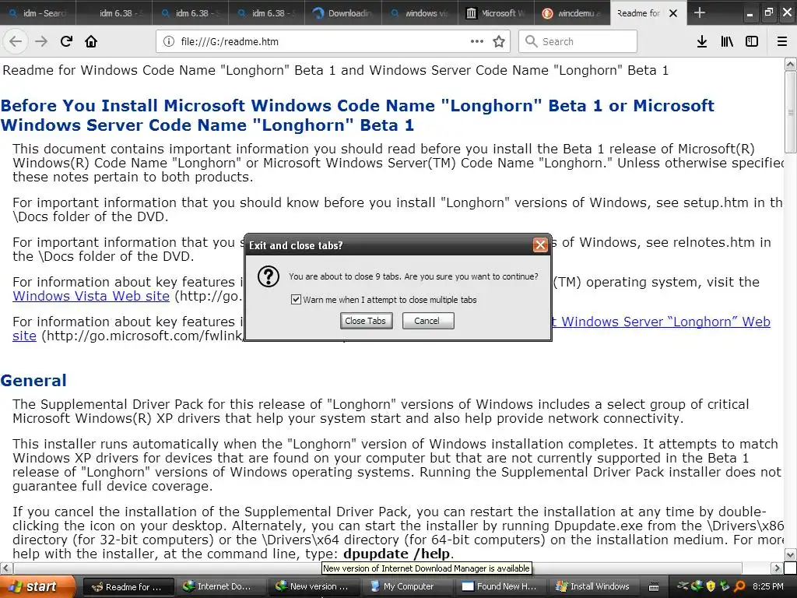
Task: Activate 'Readme for ...' taskbar button
Action: pyautogui.click(x=128, y=587)
